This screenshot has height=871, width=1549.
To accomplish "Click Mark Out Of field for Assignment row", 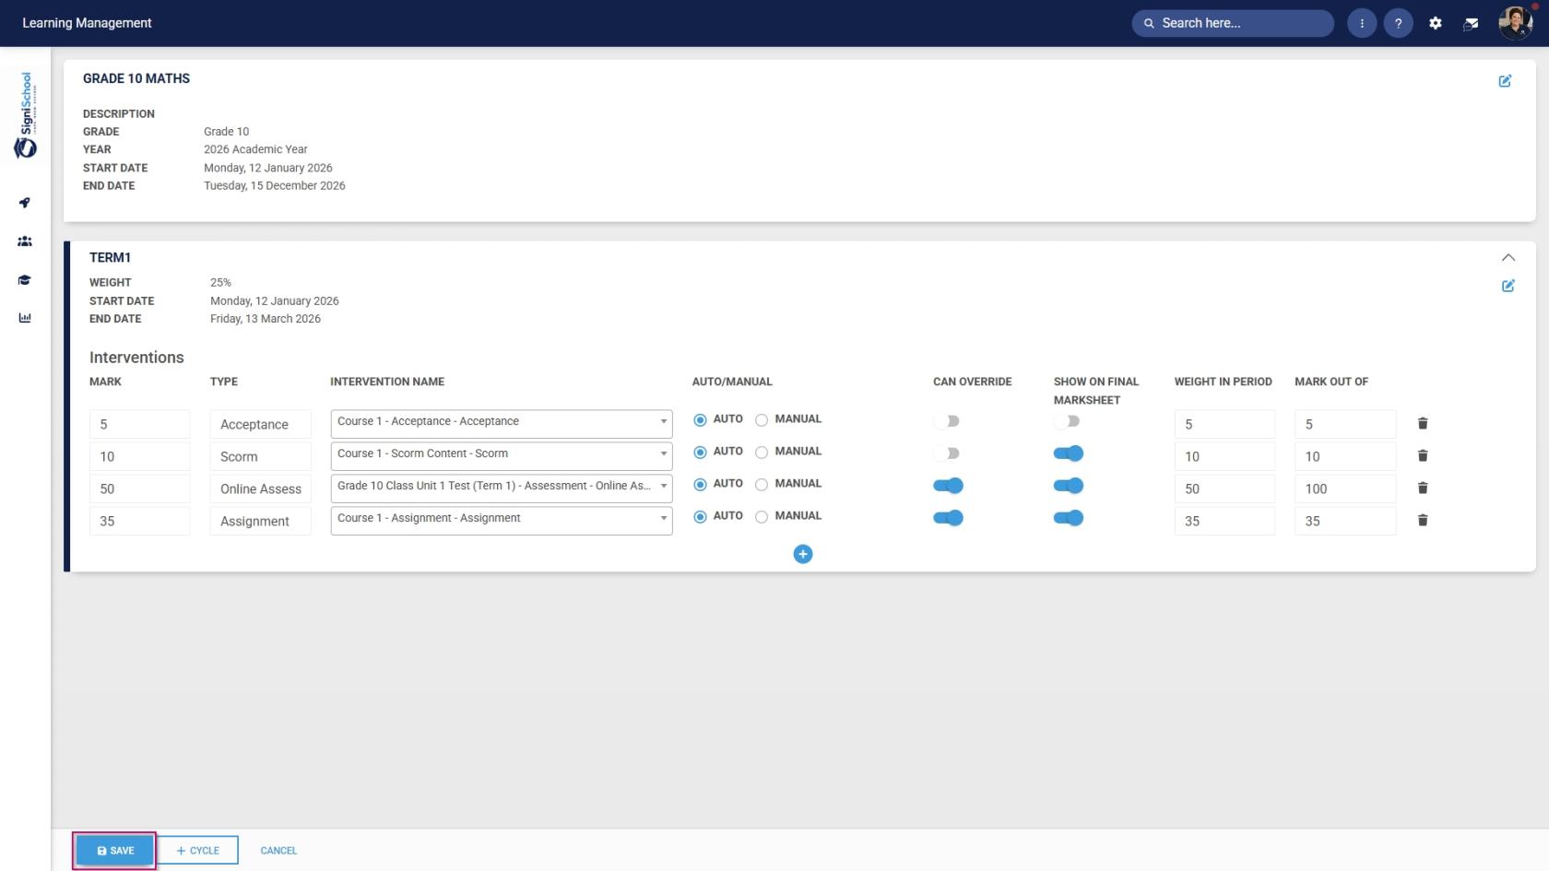I will tap(1345, 521).
